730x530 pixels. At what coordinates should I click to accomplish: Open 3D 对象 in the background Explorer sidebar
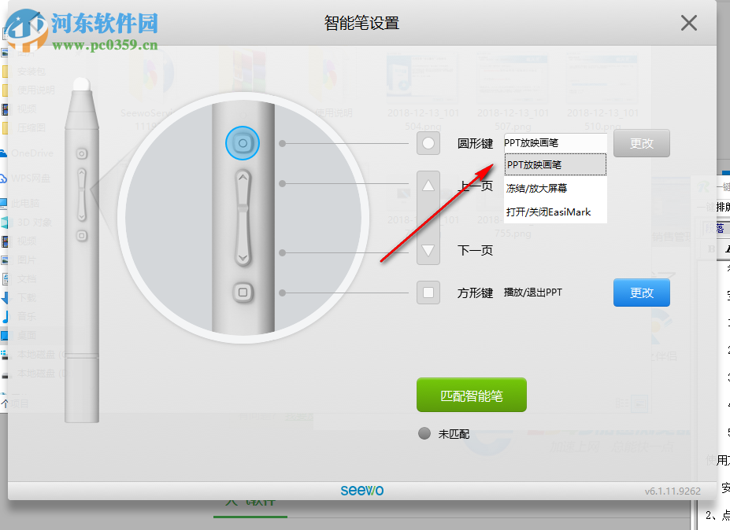coord(34,223)
